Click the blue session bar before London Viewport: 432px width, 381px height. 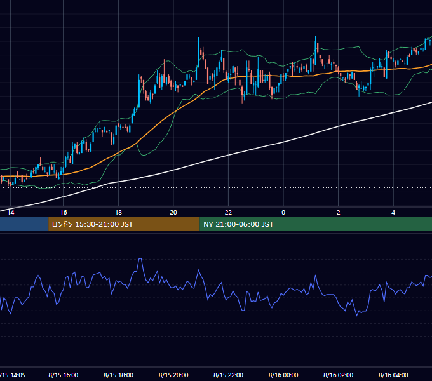coord(24,224)
